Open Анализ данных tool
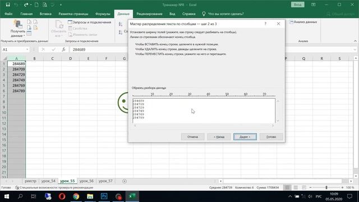359x202 pixels. coord(303,22)
